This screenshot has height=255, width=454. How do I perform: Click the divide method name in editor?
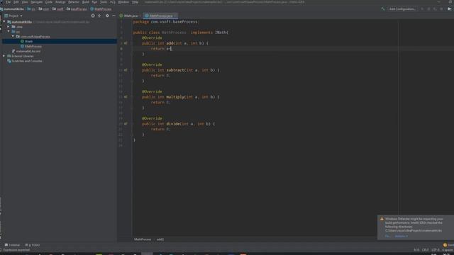pos(173,124)
